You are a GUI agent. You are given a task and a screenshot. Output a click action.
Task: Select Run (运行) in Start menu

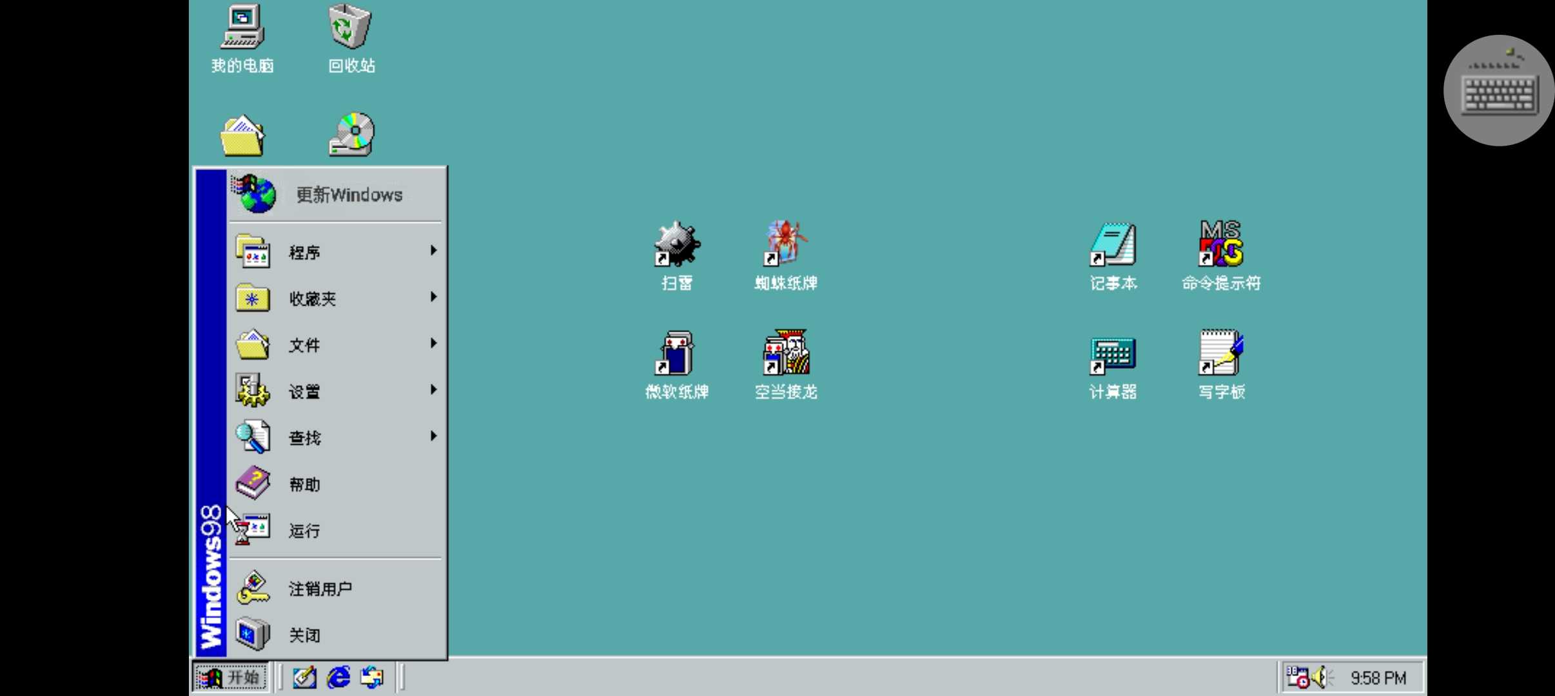(335, 530)
